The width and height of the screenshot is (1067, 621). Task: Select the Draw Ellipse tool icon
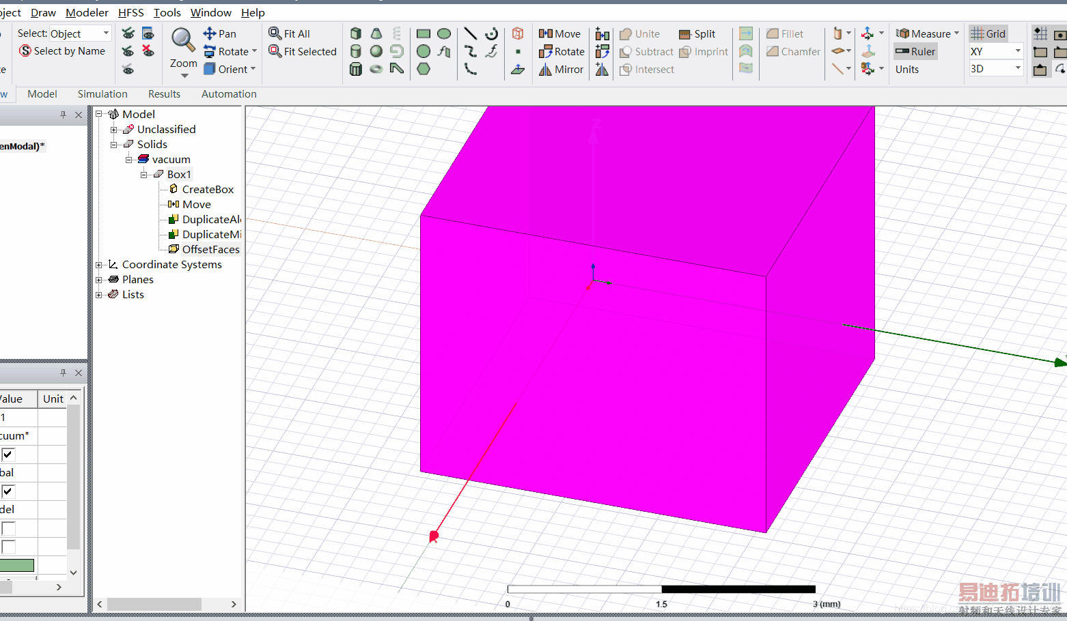coord(444,33)
